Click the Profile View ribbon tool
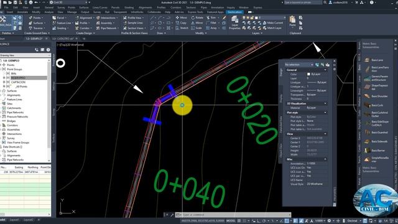 click(x=133, y=18)
